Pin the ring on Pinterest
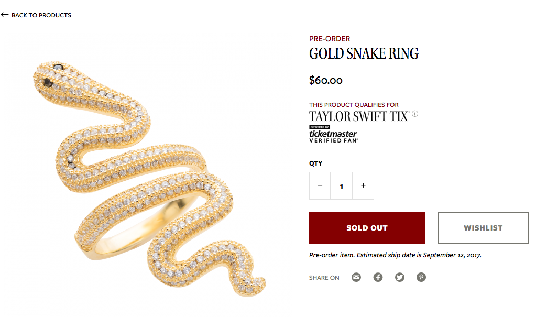The height and width of the screenshot is (317, 547). tap(421, 277)
